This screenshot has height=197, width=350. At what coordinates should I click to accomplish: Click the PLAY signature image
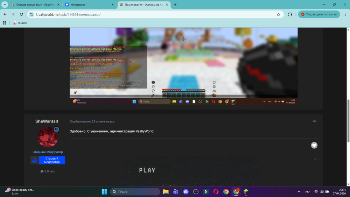coord(192,171)
